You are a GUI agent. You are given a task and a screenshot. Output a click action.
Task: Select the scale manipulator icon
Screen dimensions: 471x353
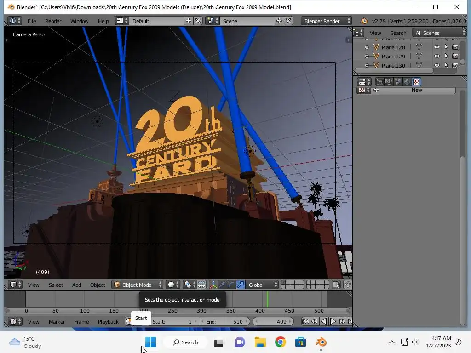(x=241, y=285)
